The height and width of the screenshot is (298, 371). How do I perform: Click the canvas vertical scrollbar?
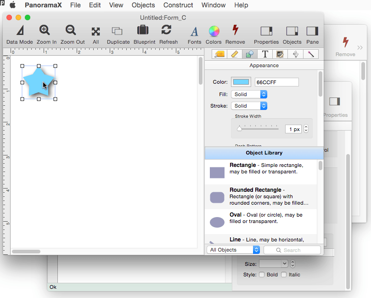(201, 71)
